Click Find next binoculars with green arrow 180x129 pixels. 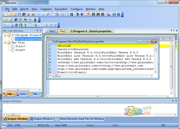coord(103,15)
